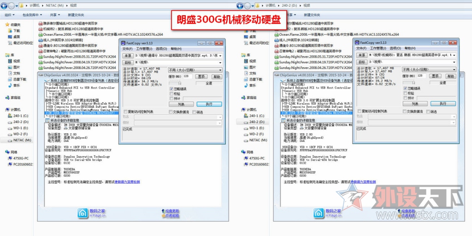Open 文件(F) menu in right FastCopy

pos(361,48)
